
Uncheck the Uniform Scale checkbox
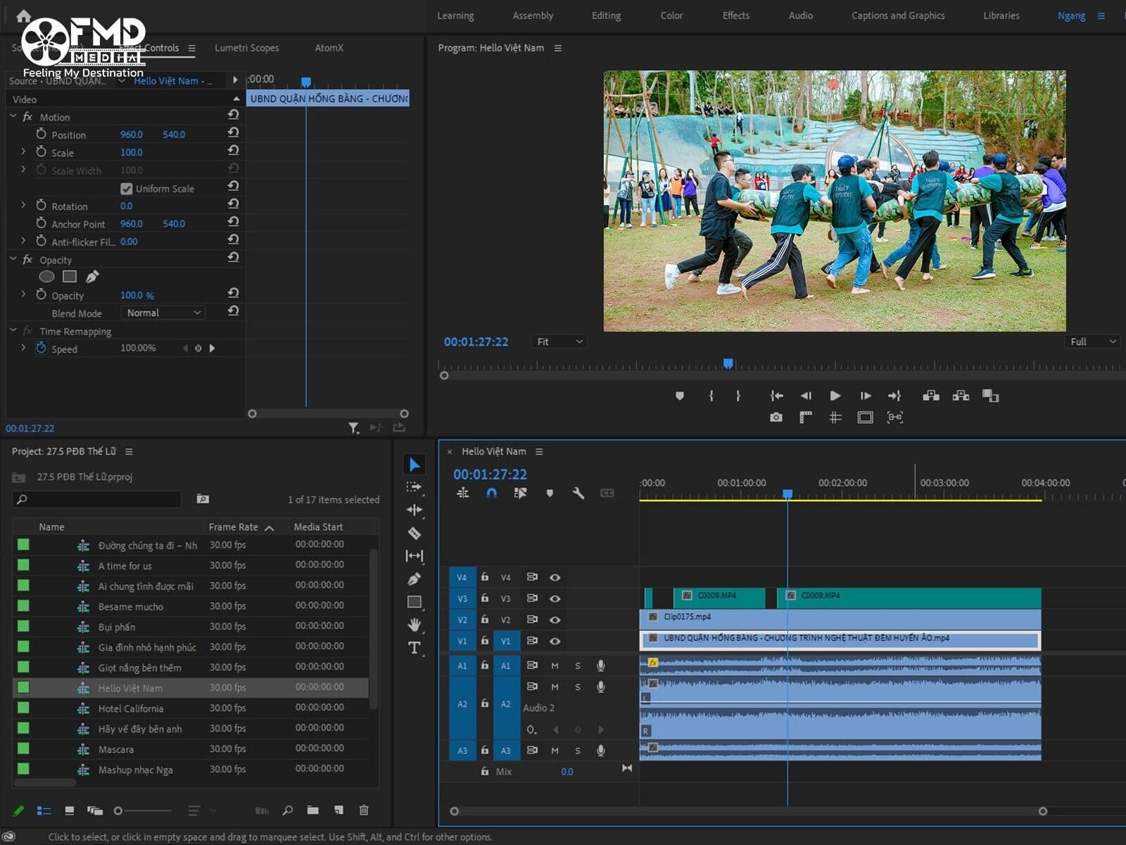(x=127, y=189)
